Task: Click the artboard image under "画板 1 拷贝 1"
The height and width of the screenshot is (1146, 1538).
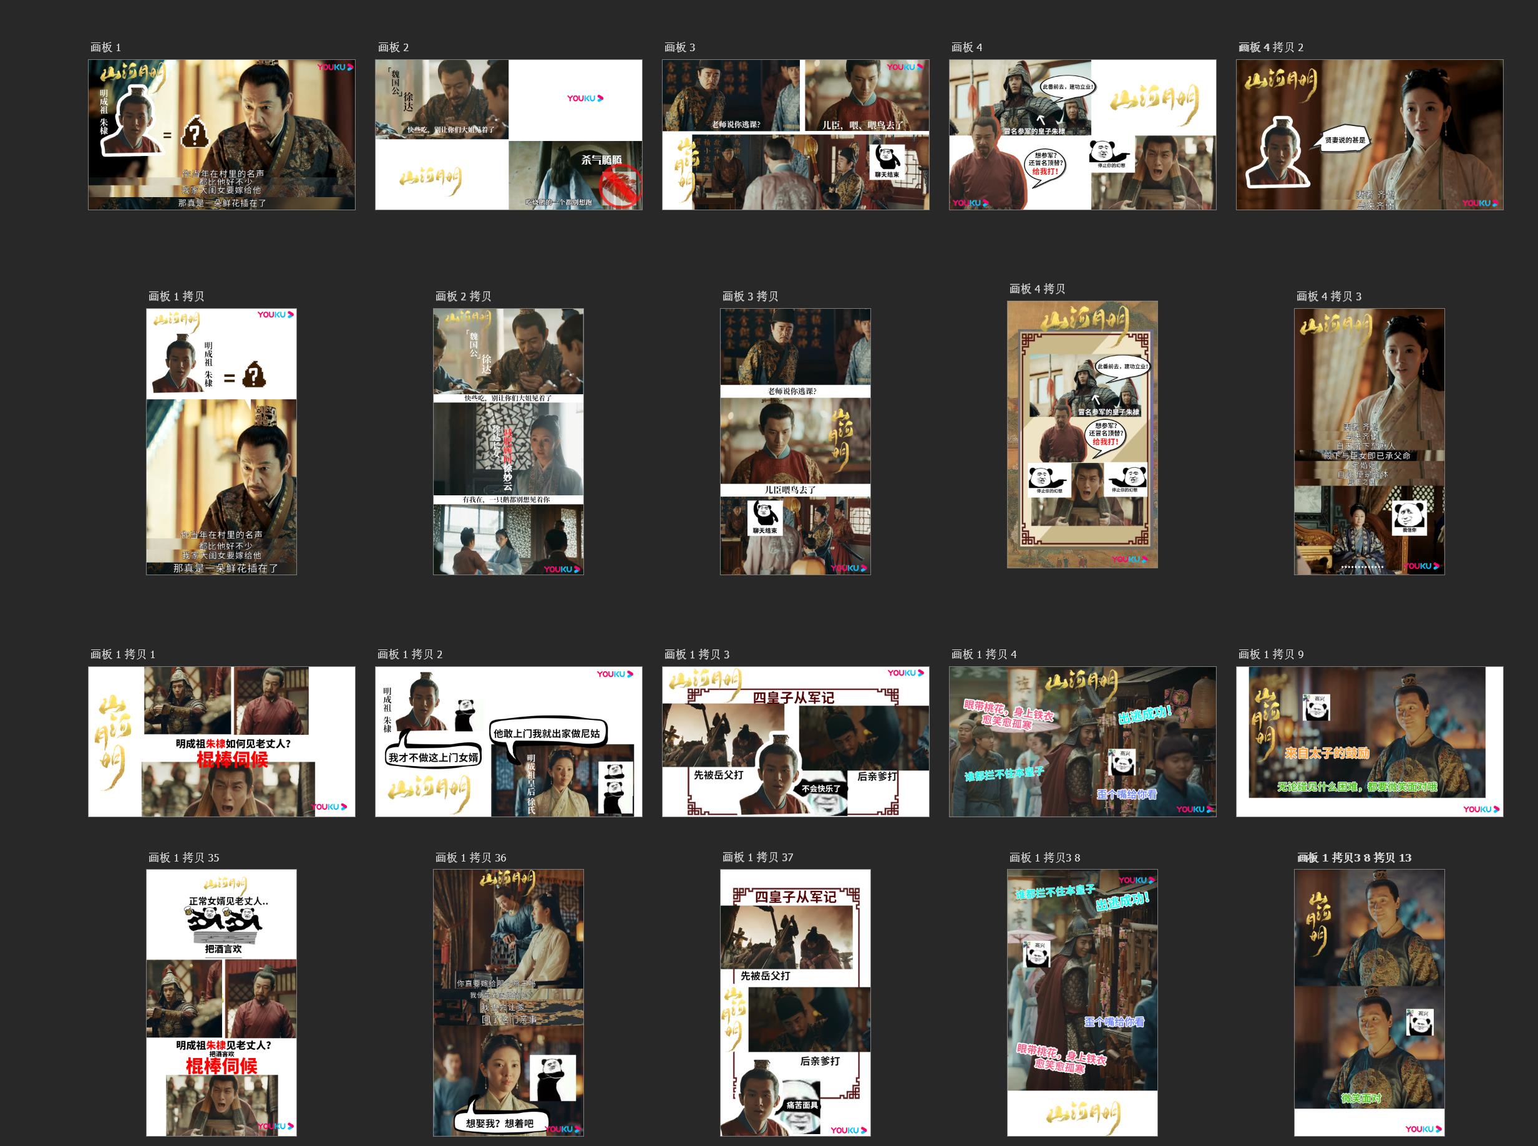Action: (x=222, y=742)
